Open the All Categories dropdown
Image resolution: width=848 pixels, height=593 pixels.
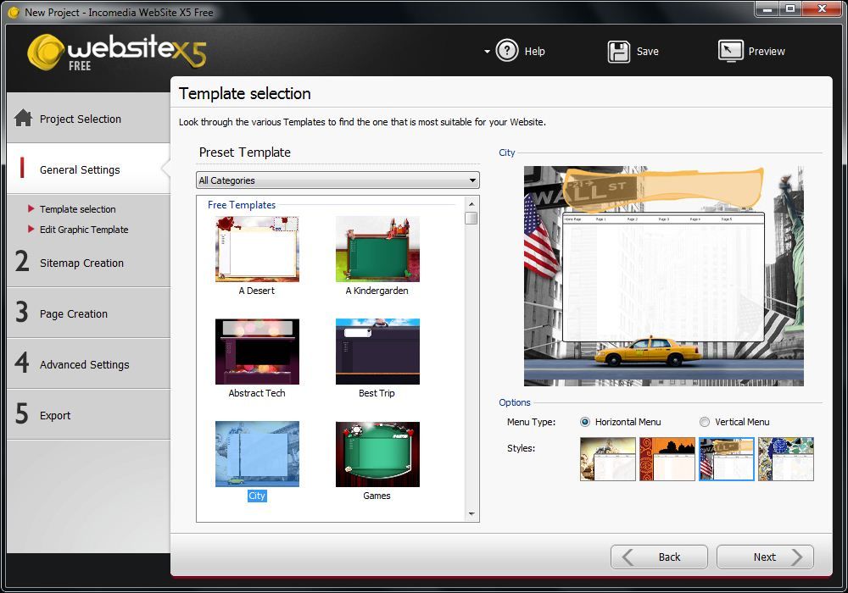point(338,180)
